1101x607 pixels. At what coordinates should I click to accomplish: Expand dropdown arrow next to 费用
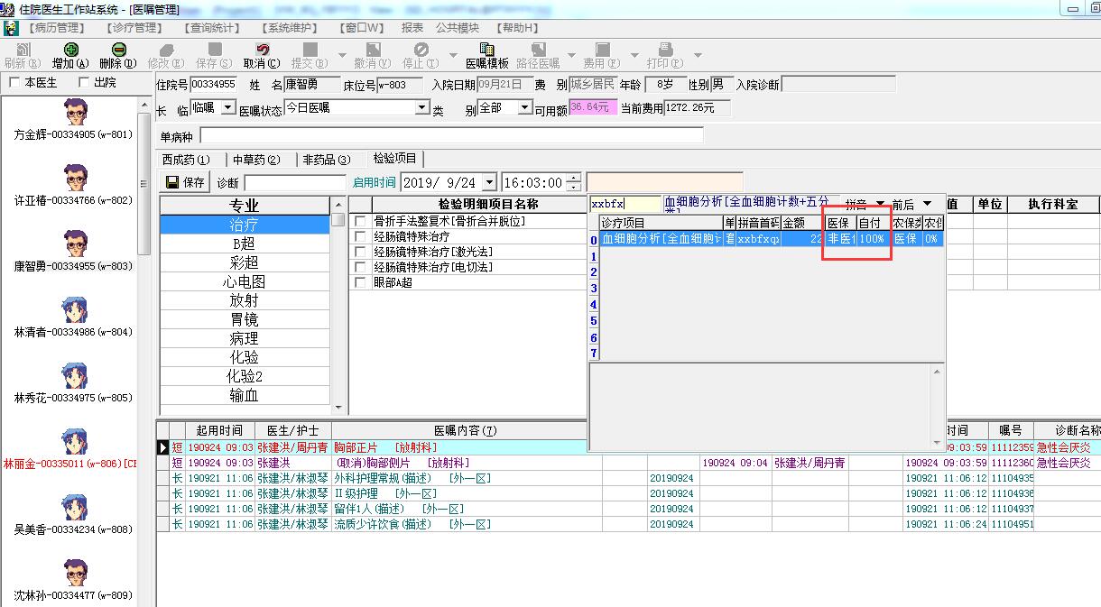634,55
